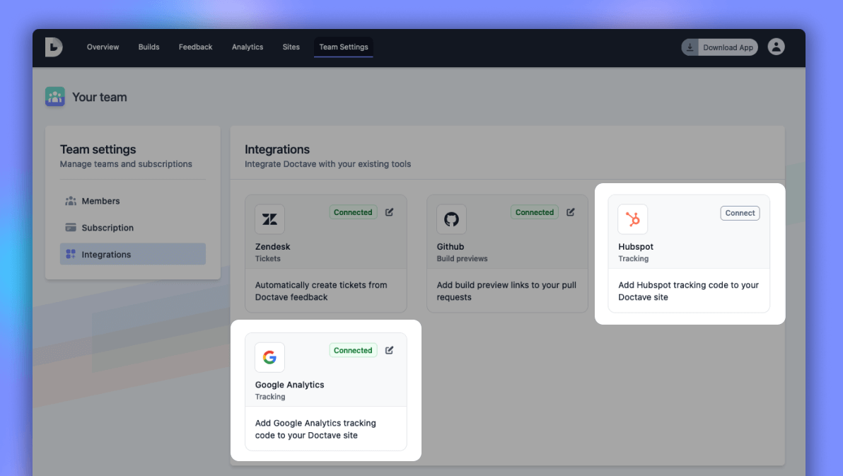Open the user profile avatar menu
The image size is (843, 476).
[776, 47]
